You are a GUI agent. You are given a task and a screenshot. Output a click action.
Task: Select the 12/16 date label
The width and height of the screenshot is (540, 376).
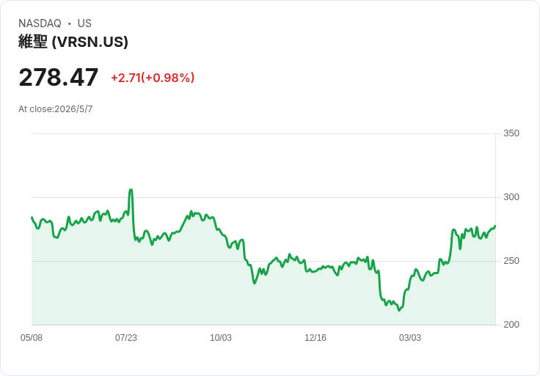coord(315,338)
